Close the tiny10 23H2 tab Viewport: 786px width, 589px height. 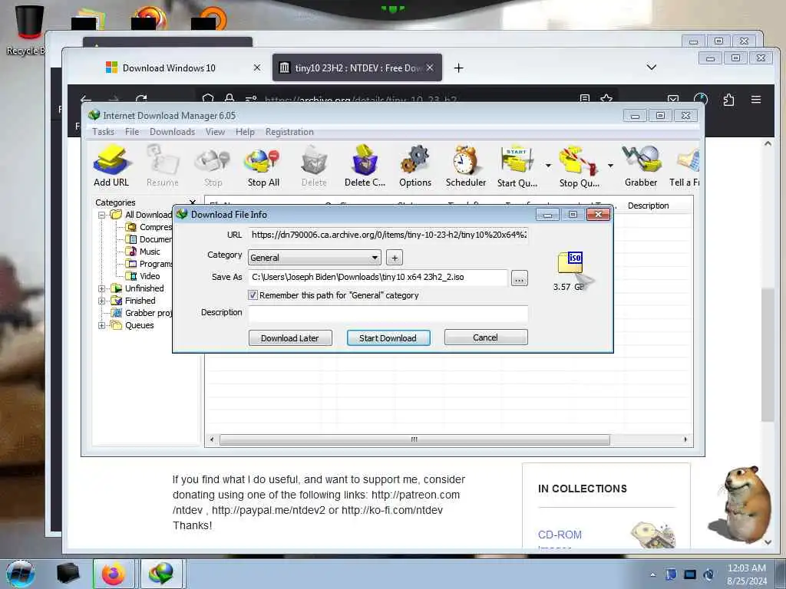click(430, 67)
